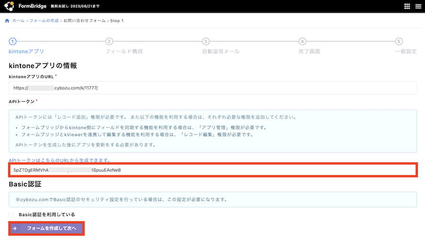
Task: Focus the kintoneアプリのURL input field
Action: click(213, 88)
